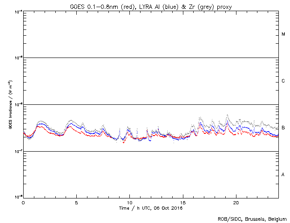Click the x-axis tick label 15
Screen dimensions: 290x223
pyautogui.click(x=183, y=202)
